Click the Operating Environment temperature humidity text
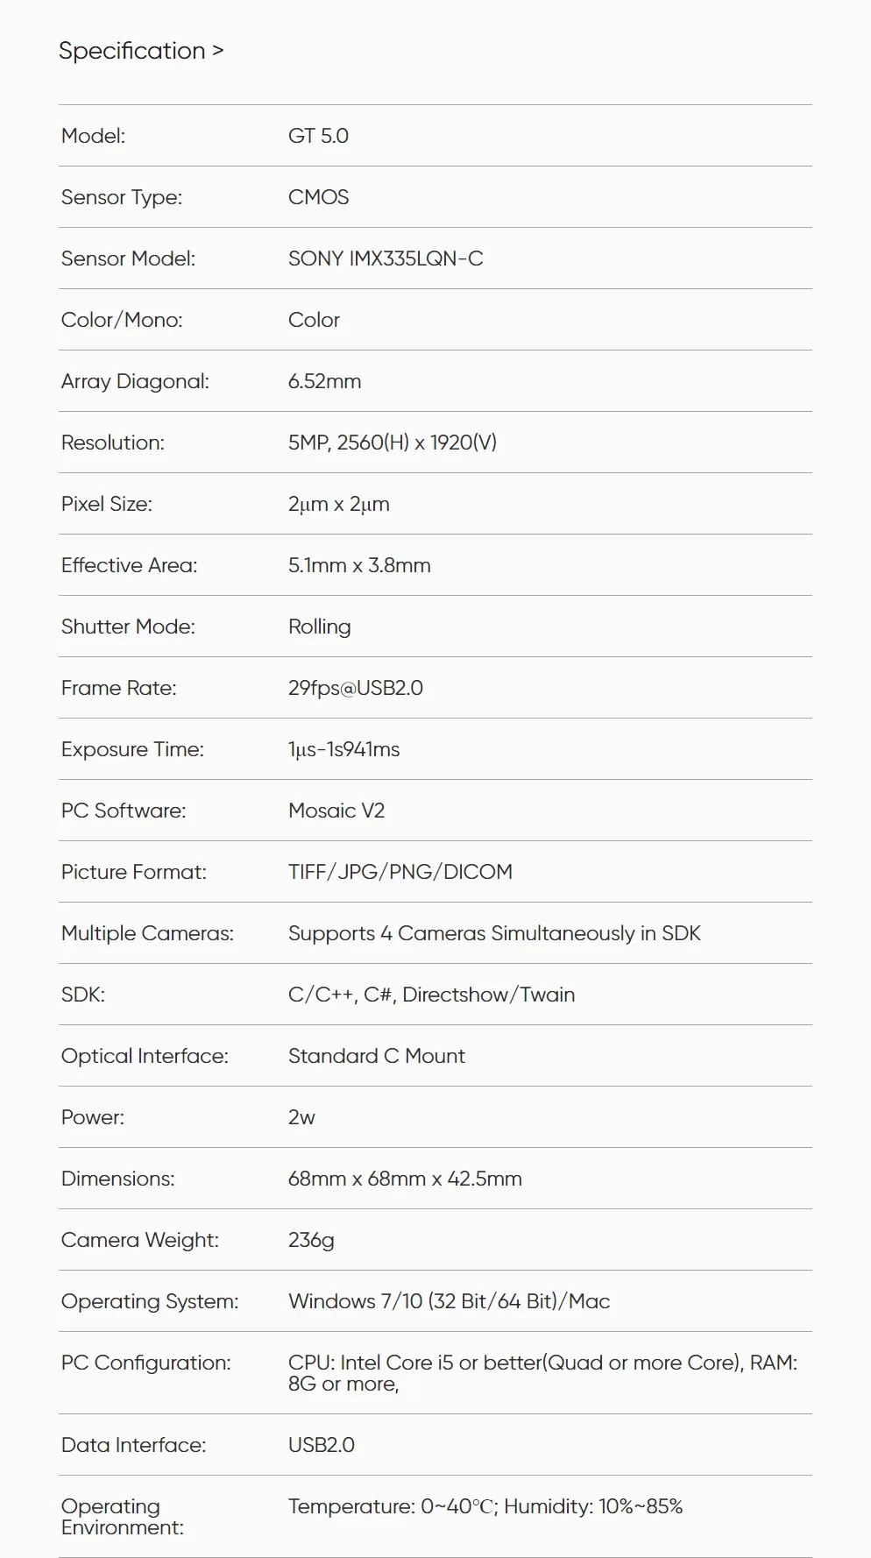This screenshot has height=1558, width=871. point(485,1506)
